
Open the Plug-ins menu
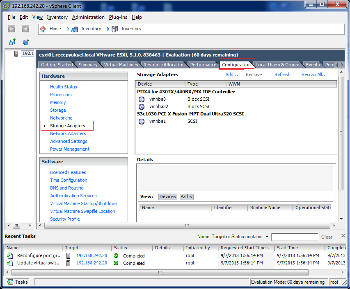pyautogui.click(x=118, y=17)
